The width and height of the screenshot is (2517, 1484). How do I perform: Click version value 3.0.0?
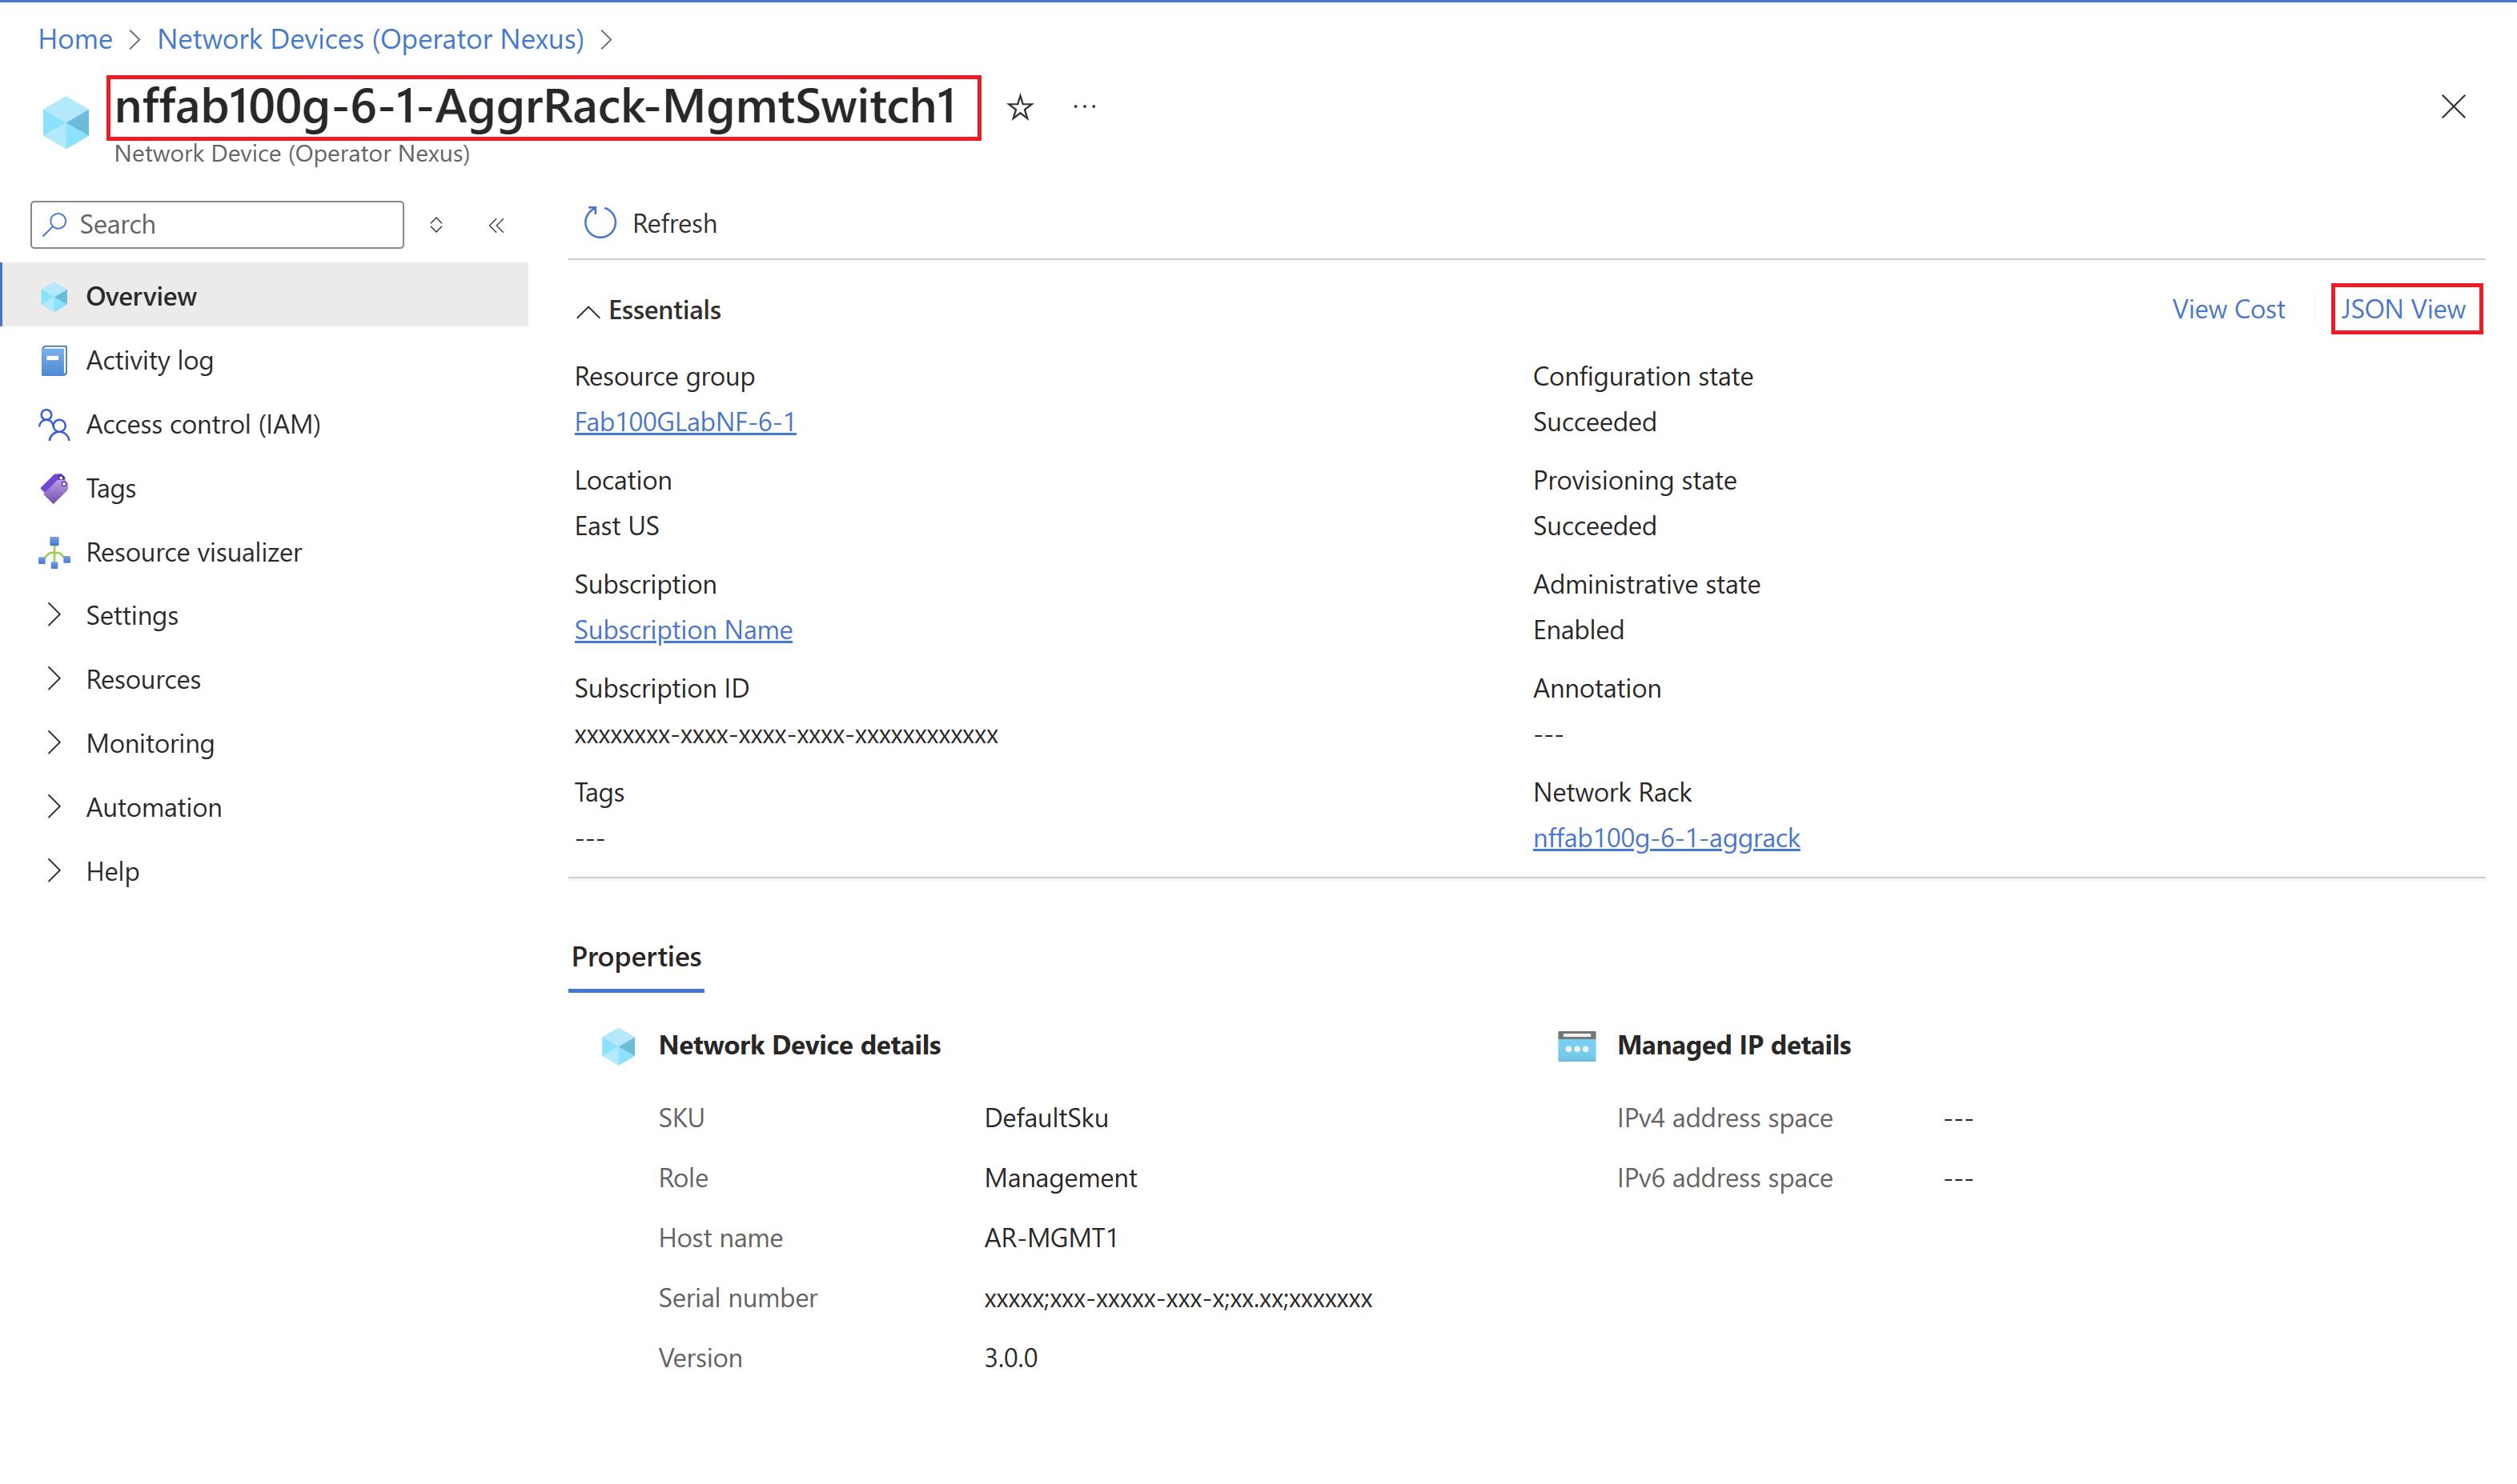tap(1011, 1358)
